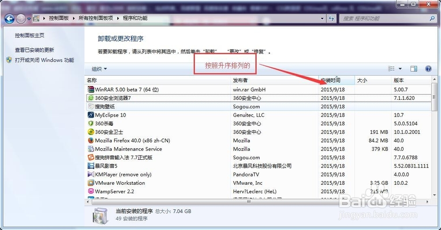Open address bar history dropdown arrow

pyautogui.click(x=322, y=18)
